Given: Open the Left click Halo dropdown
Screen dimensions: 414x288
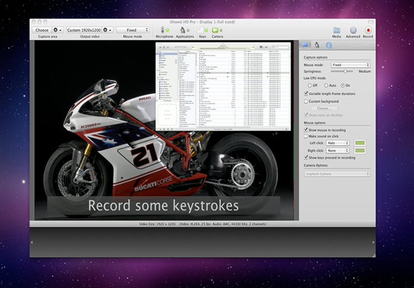Looking at the screenshot, I should pyautogui.click(x=338, y=143).
